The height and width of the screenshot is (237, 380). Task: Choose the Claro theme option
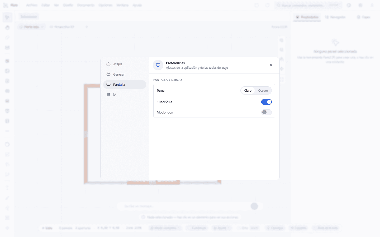pos(248,91)
